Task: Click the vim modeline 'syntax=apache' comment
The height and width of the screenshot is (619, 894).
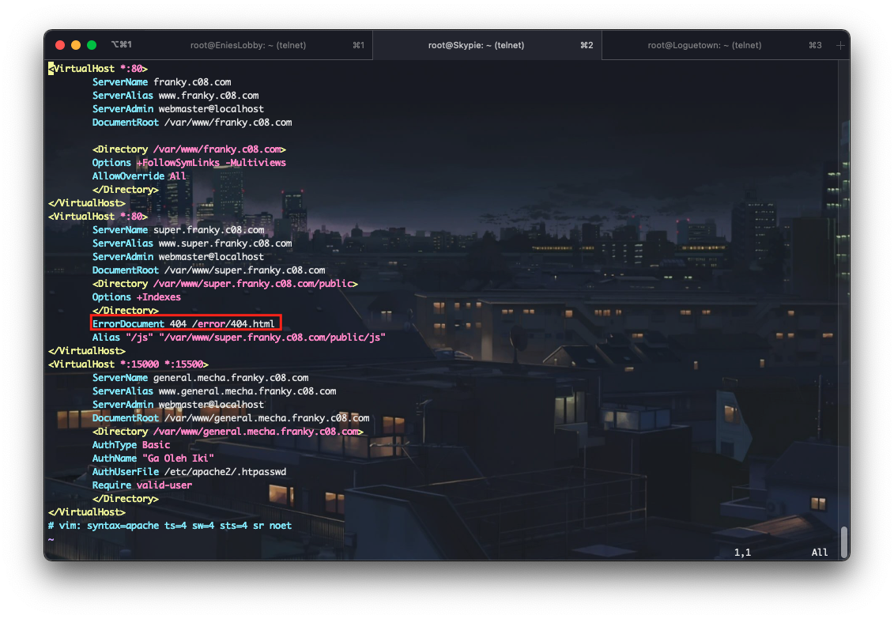Action: pyautogui.click(x=170, y=526)
